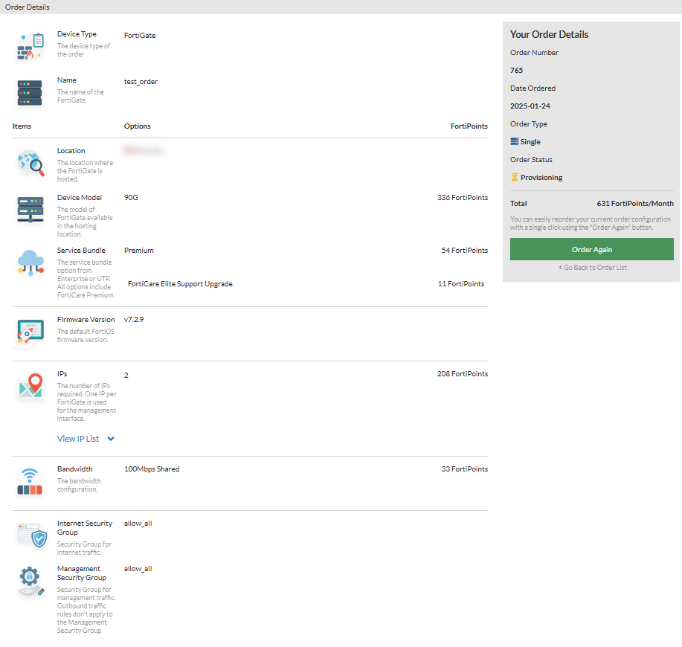Viewport: 682px width, 647px height.
Task: Click the date ordered 2025-01-24
Action: coord(530,106)
